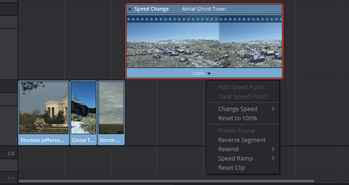Click the red playhead line
Screen dimensions: 349x185
284,116
